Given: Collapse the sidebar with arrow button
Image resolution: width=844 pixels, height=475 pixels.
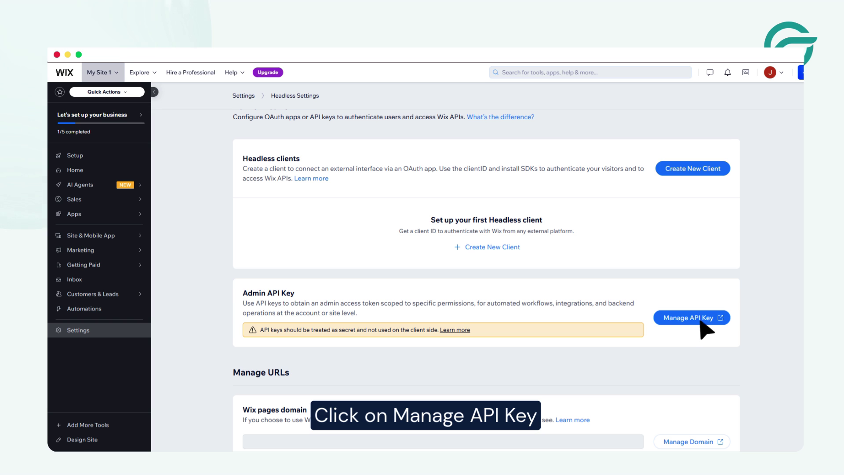Looking at the screenshot, I should coord(154,92).
